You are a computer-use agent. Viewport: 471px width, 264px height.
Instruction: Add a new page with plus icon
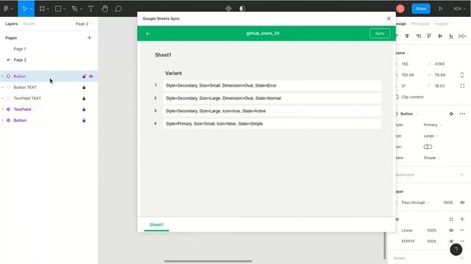[89, 37]
